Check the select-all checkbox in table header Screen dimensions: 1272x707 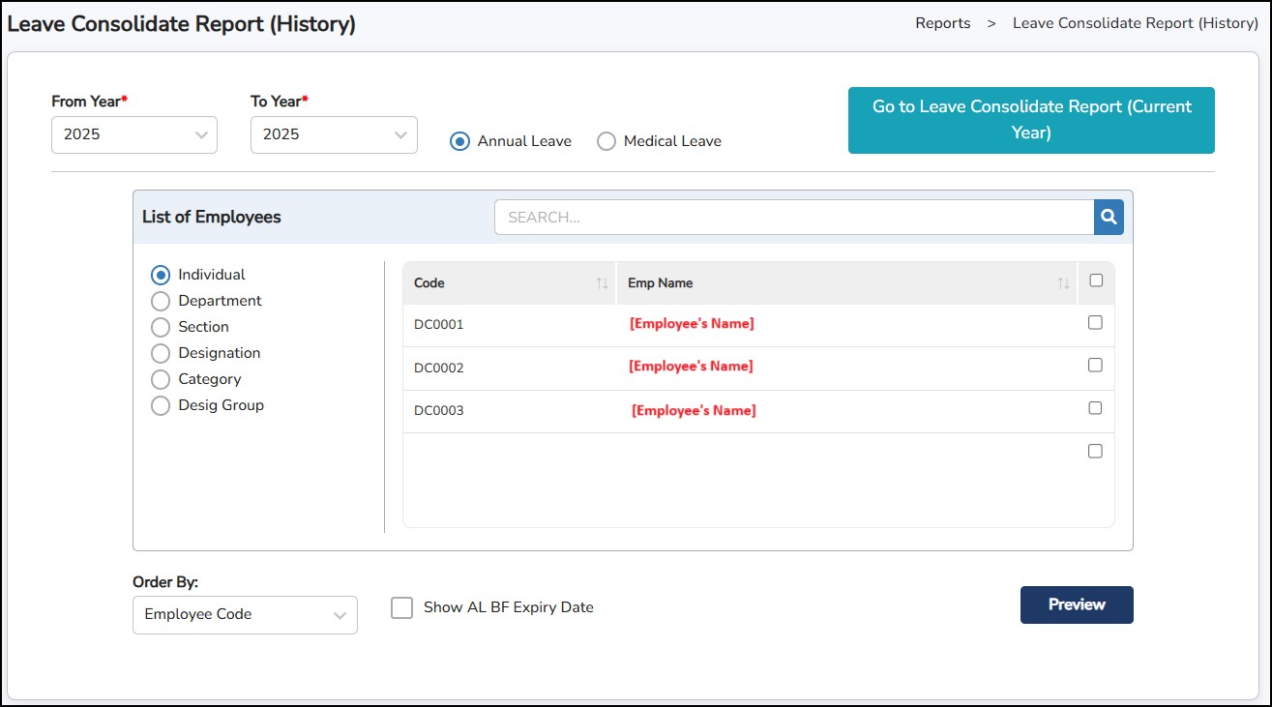(x=1095, y=280)
